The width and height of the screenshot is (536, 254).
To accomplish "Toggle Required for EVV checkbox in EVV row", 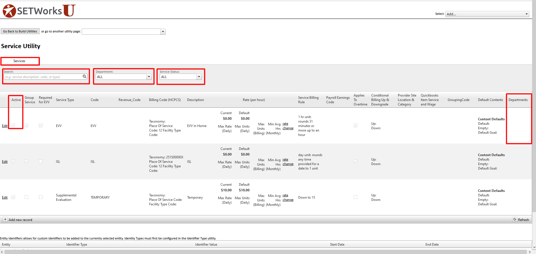I will [41, 126].
